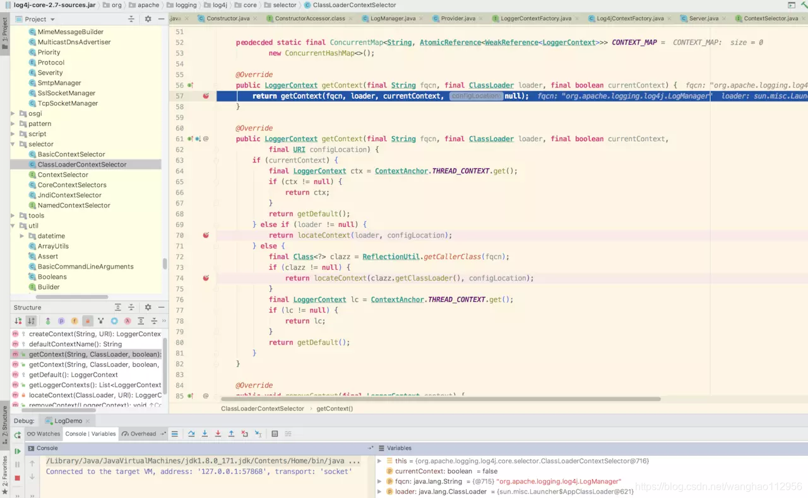This screenshot has height=498, width=808.
Task: Toggle Show Anonymous Classes in Structure
Action: pyautogui.click(x=114, y=321)
